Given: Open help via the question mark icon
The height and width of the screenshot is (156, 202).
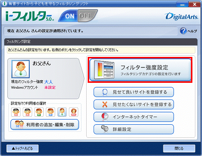Looking at the screenshot, I should 183,31.
